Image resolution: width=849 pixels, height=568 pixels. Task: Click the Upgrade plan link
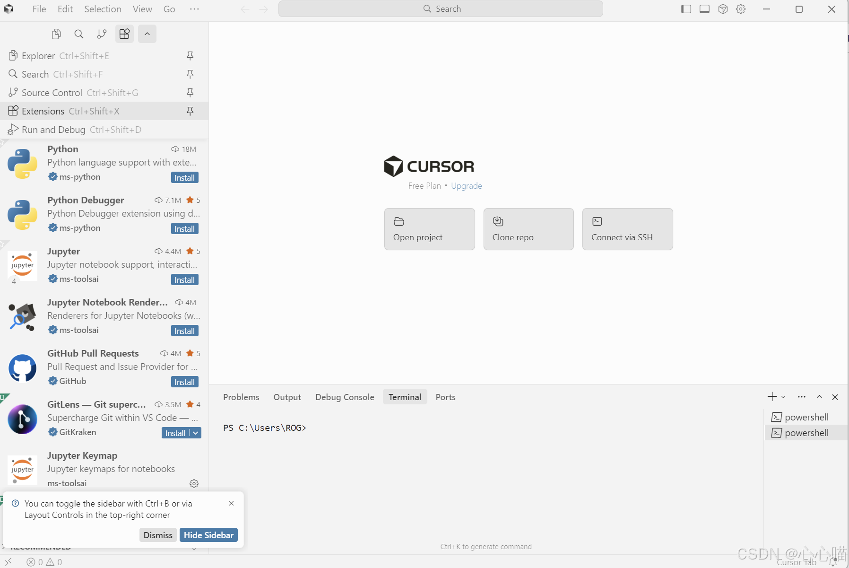467,186
